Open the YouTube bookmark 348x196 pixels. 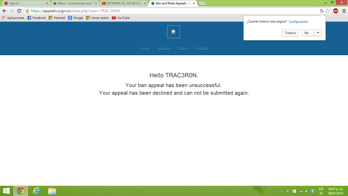[121, 18]
